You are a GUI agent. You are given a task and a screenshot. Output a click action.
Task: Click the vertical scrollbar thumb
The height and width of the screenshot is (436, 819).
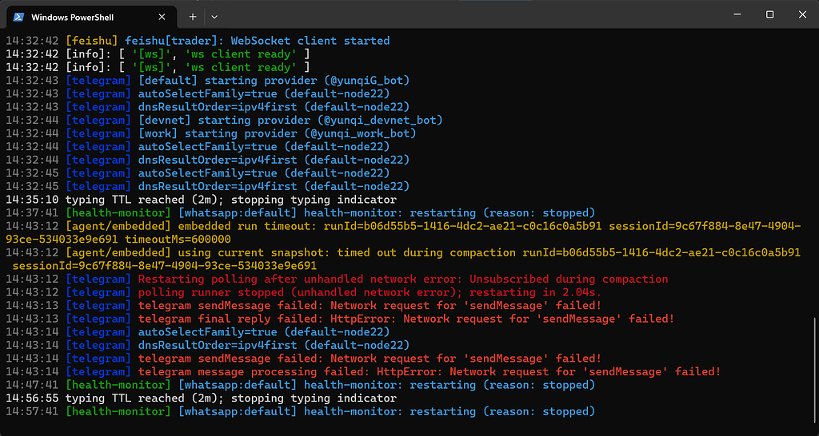pyautogui.click(x=814, y=369)
